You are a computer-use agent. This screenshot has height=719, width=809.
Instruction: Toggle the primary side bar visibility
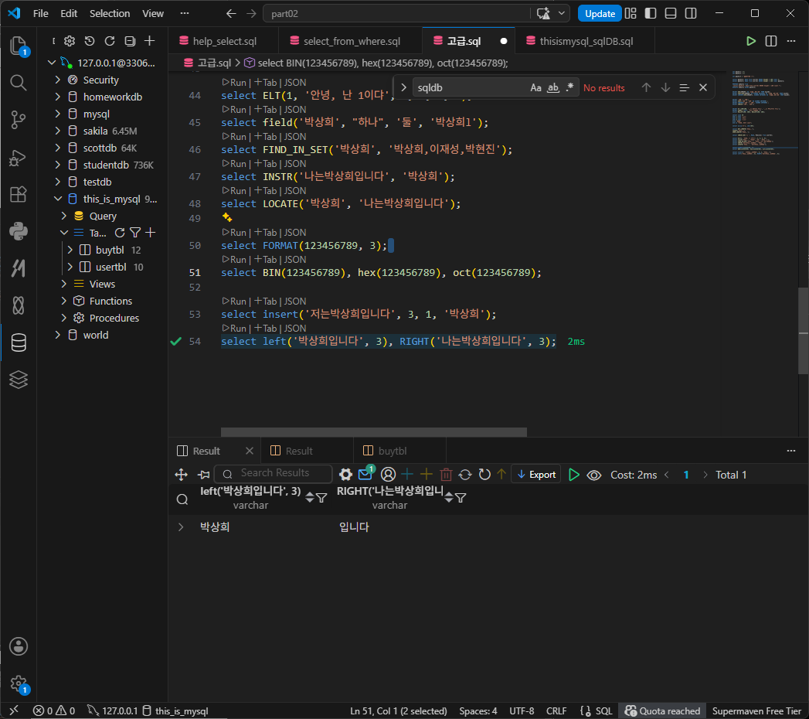[x=651, y=13]
